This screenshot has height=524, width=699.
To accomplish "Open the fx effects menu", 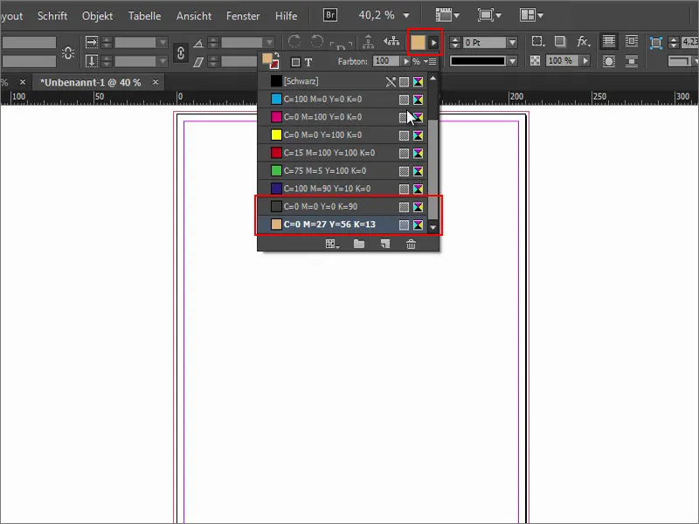I will [583, 42].
